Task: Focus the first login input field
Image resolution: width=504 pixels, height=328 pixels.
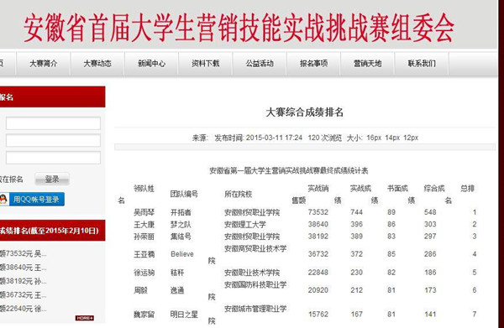Action: 54,123
